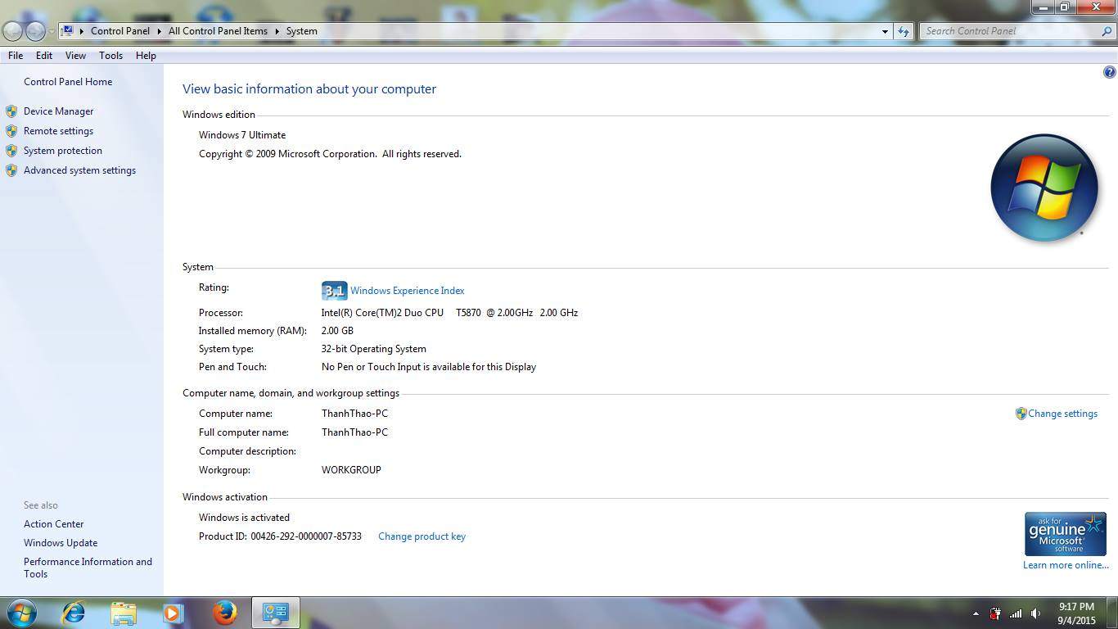Click the Product ID number text
1118x629 pixels.
pyautogui.click(x=306, y=536)
